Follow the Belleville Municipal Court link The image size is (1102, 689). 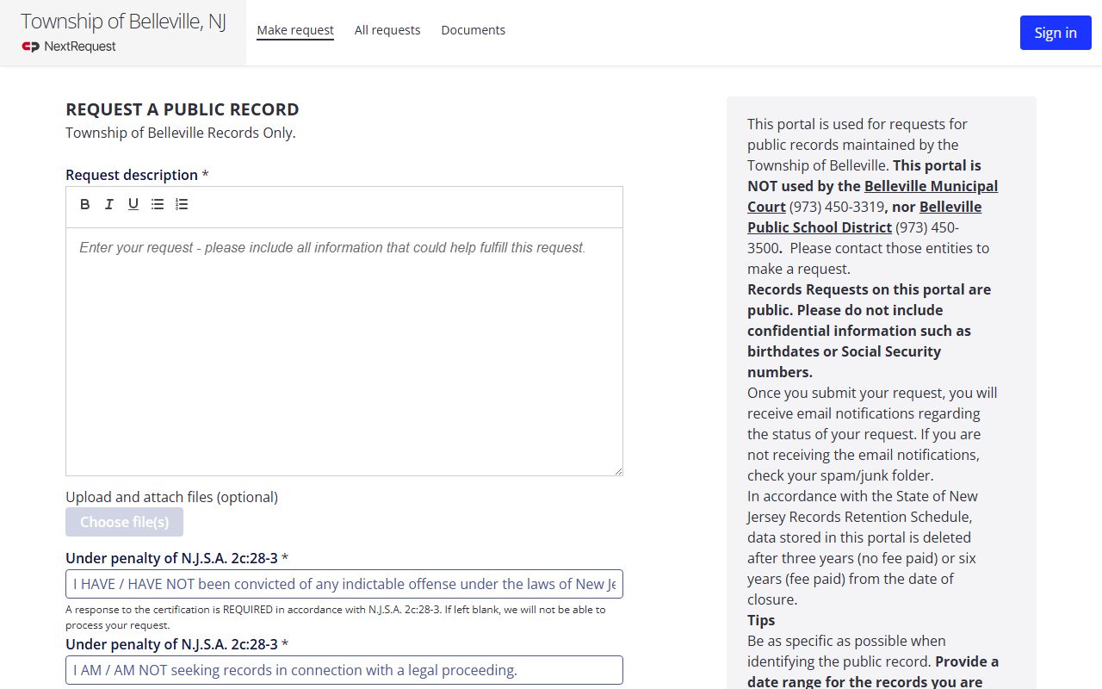pos(931,186)
